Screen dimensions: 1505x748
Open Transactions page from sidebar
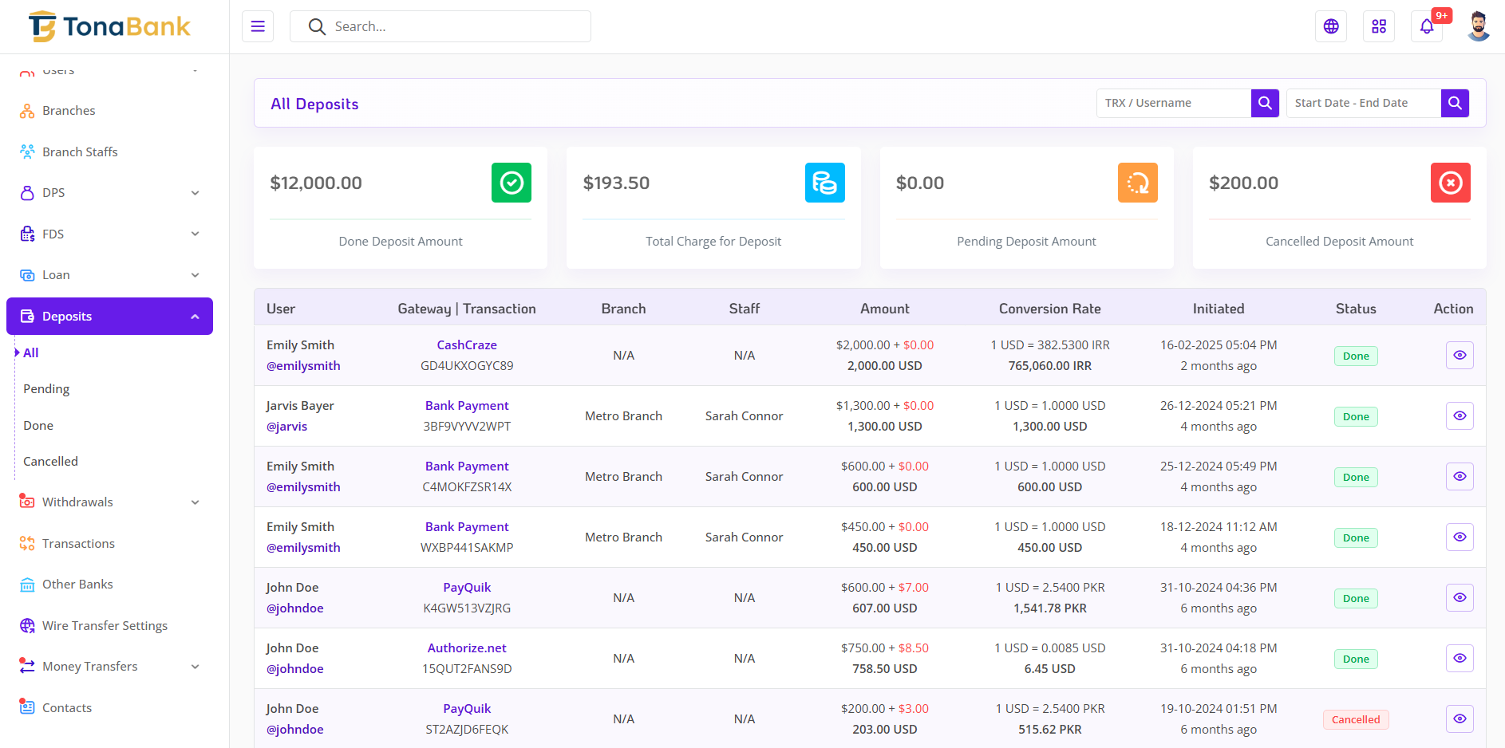tap(78, 544)
